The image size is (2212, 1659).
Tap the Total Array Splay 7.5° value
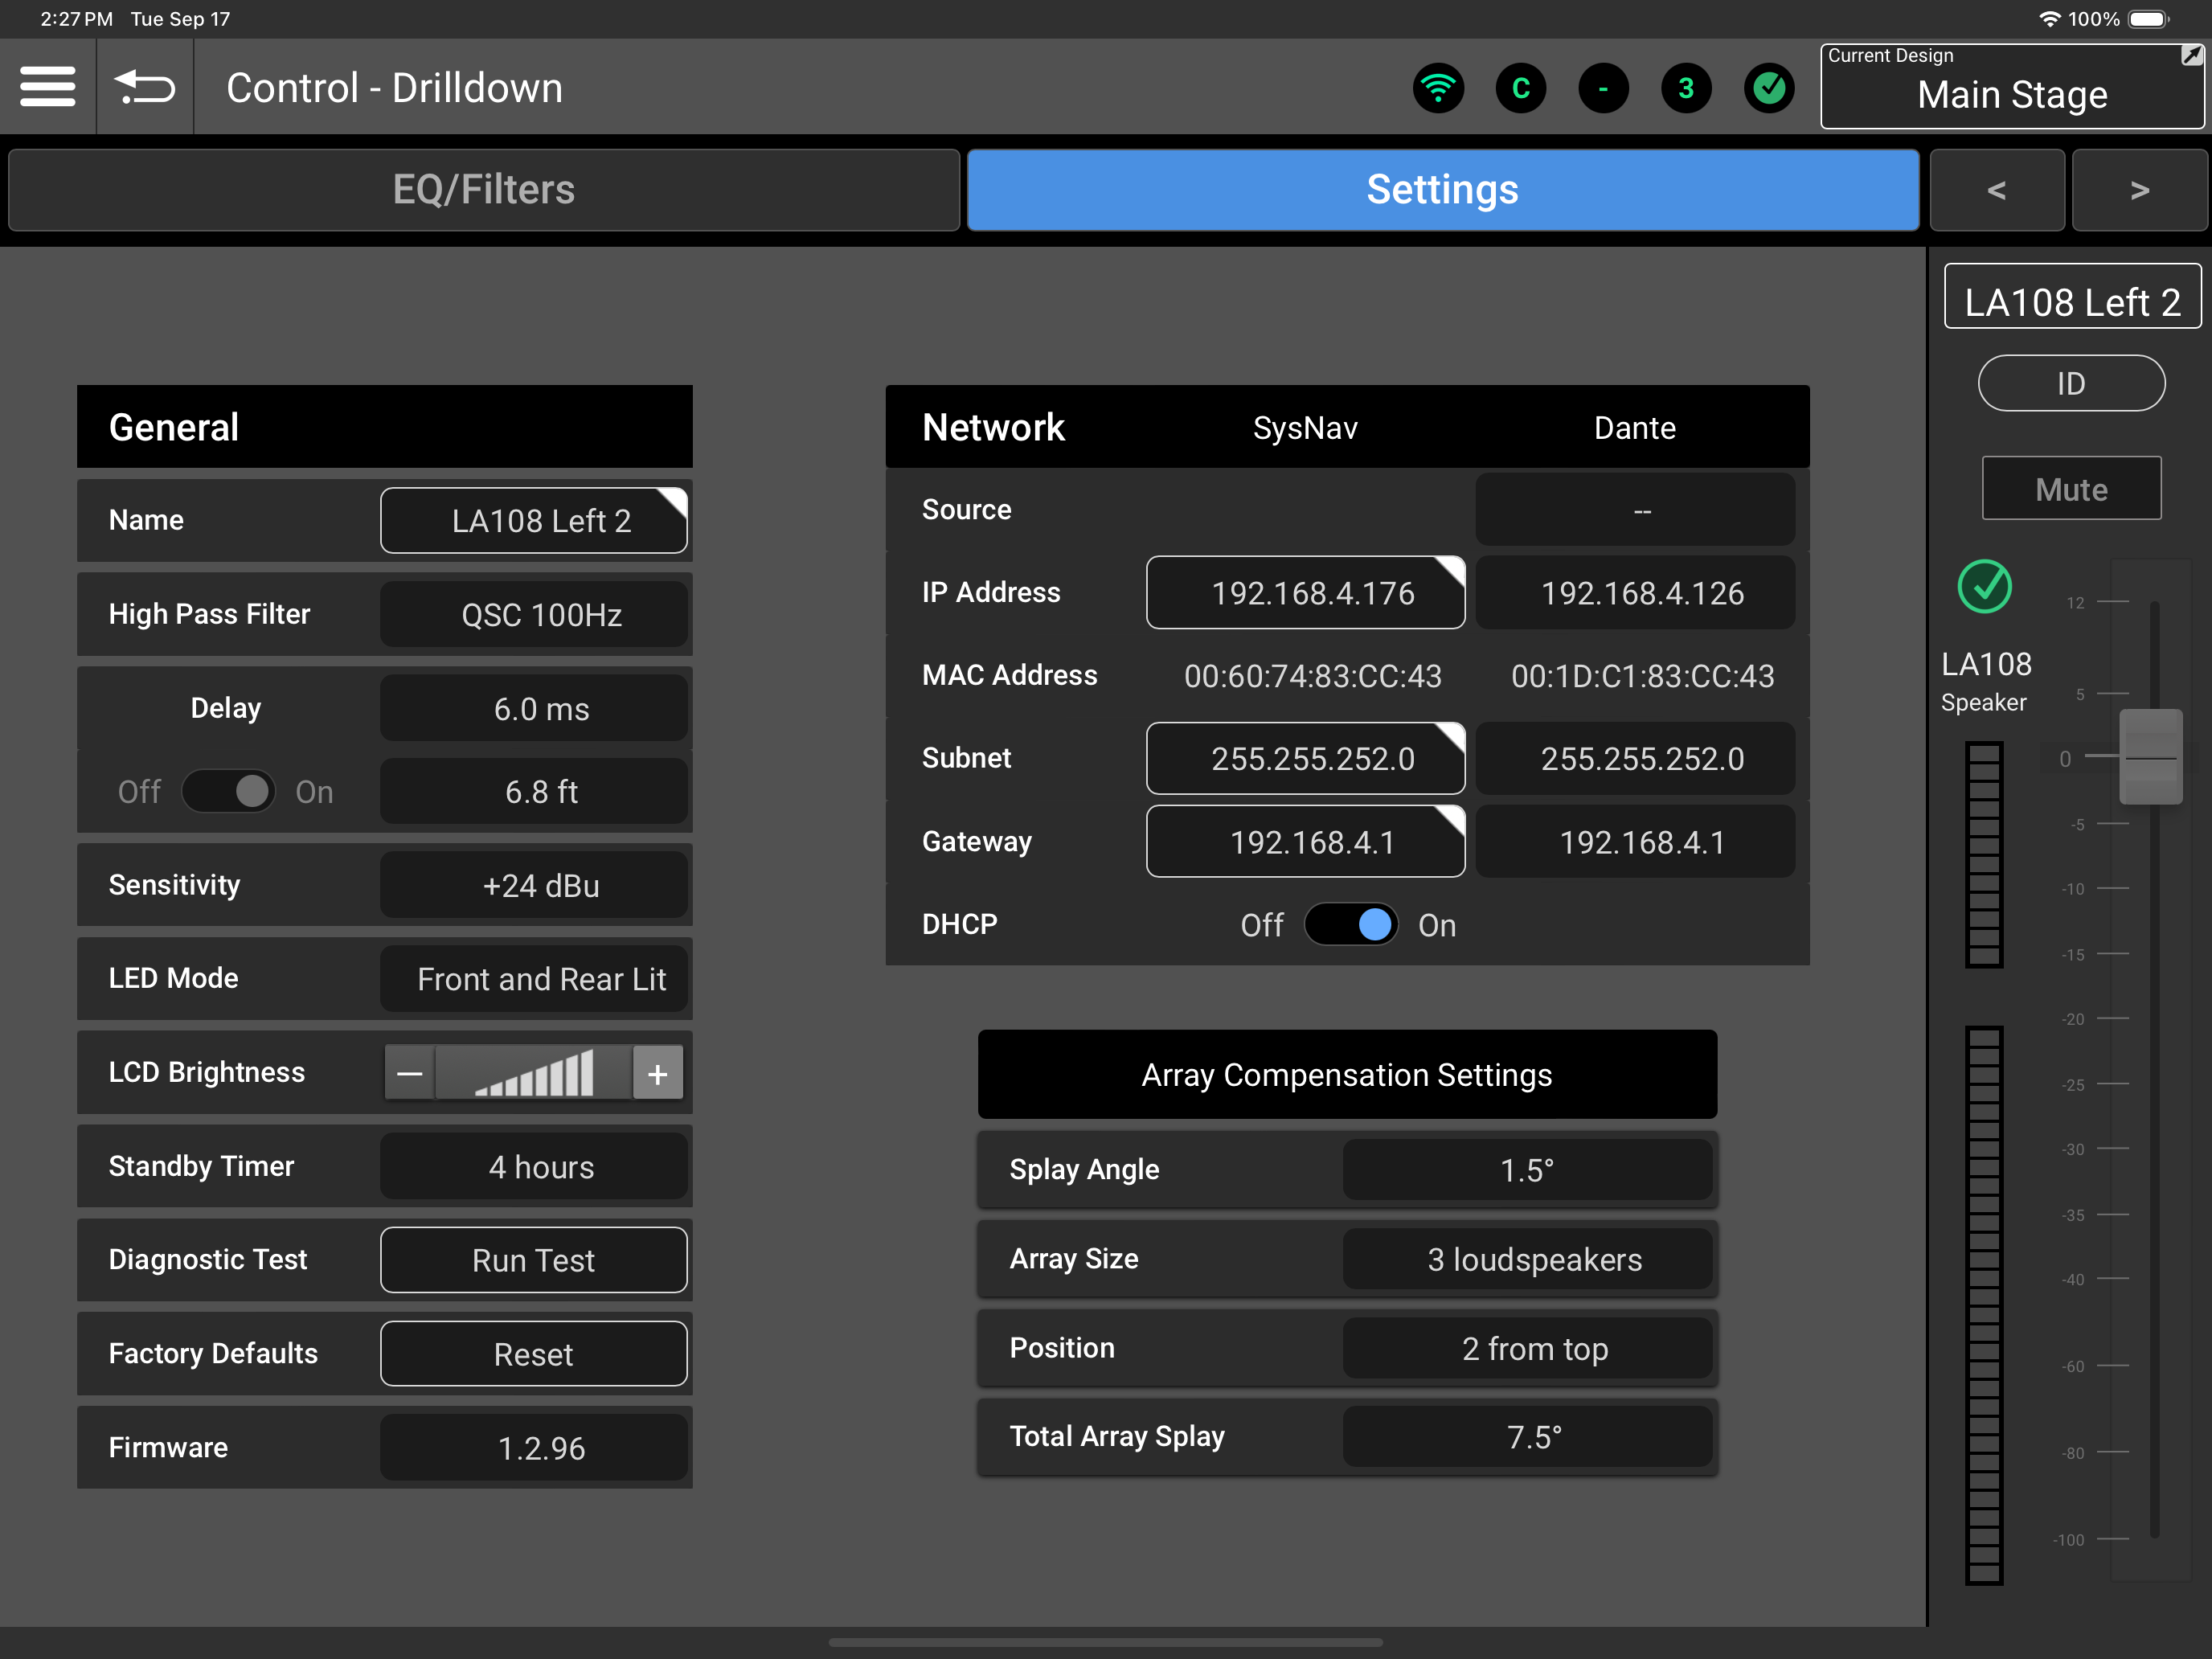click(x=1527, y=1437)
